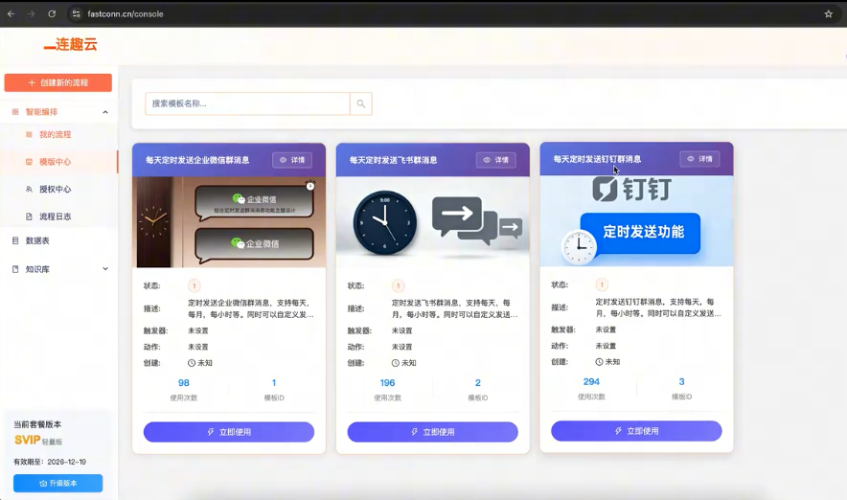Click 创建新的流程 button

pos(58,83)
